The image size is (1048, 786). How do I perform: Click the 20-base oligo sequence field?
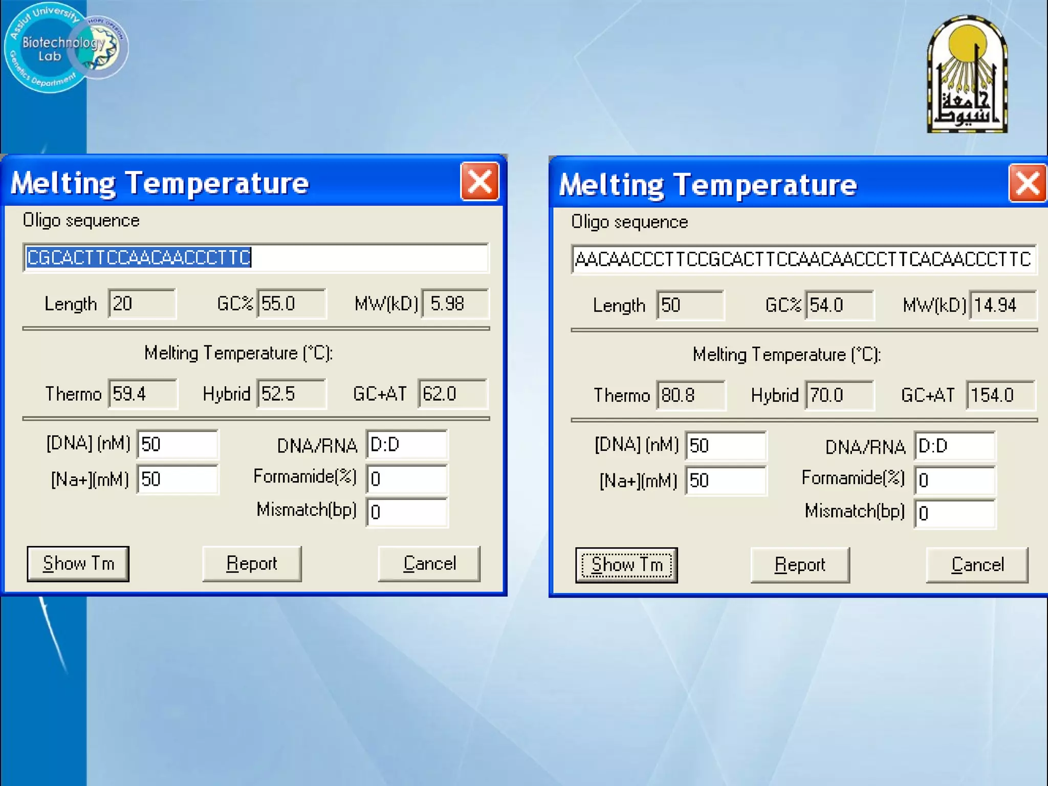256,257
